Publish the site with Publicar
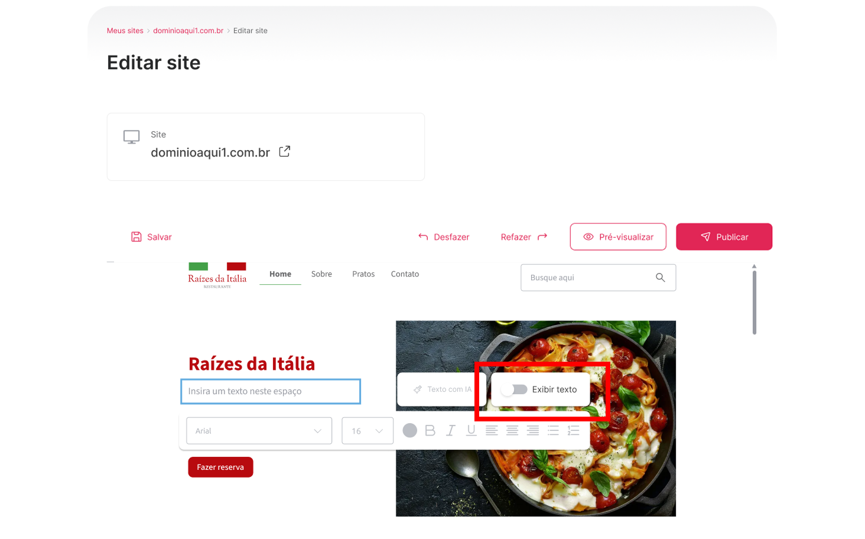This screenshot has height=539, width=865. pyautogui.click(x=724, y=237)
